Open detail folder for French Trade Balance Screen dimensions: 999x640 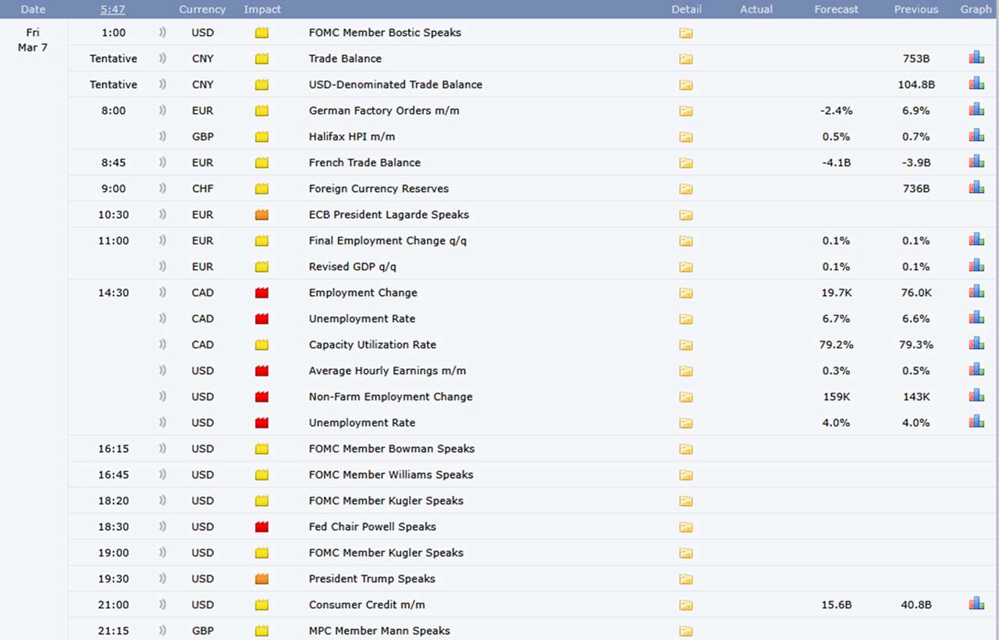pos(686,163)
